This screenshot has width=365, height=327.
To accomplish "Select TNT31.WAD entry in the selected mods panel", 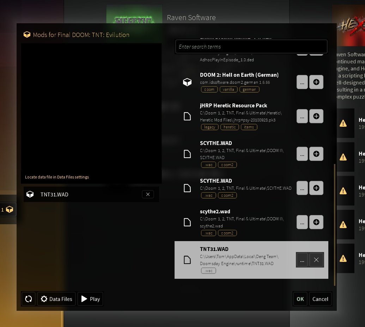I will (91, 194).
